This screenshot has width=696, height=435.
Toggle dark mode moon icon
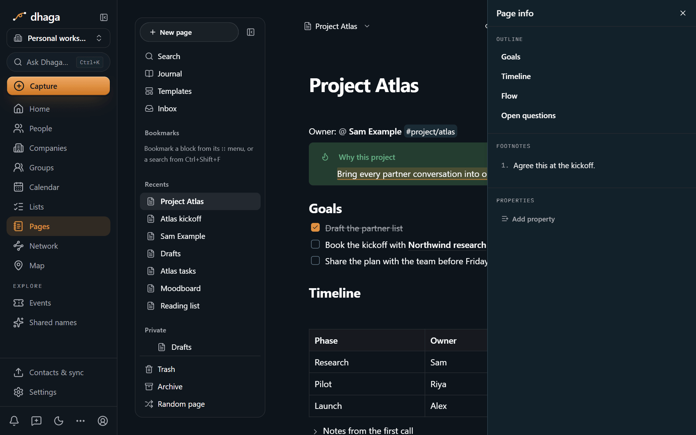[58, 421]
